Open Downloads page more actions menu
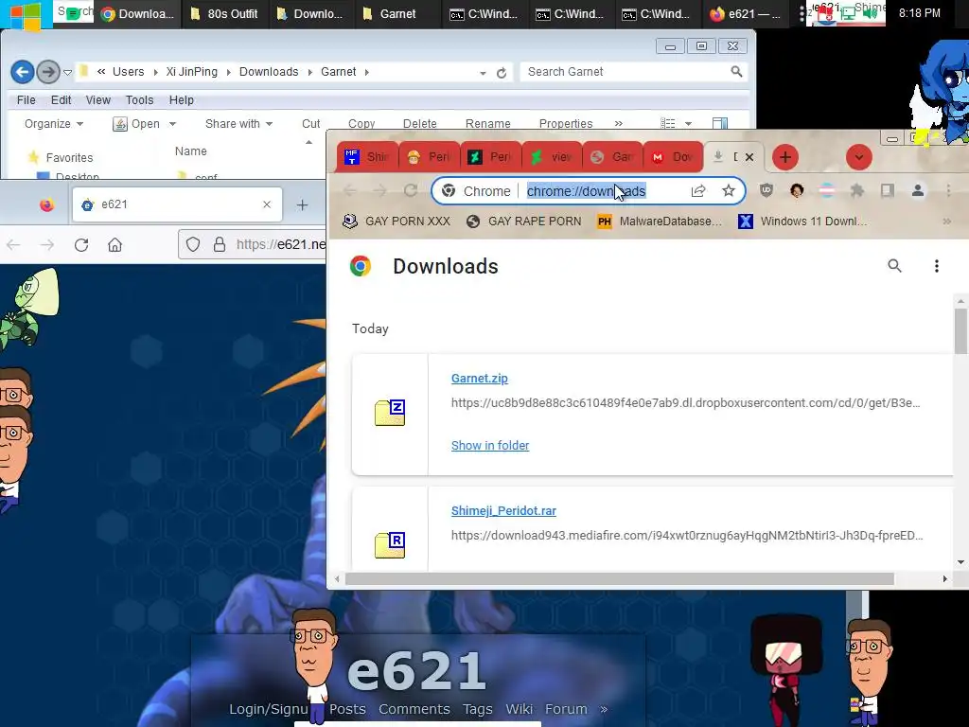969x727 pixels. tap(937, 266)
